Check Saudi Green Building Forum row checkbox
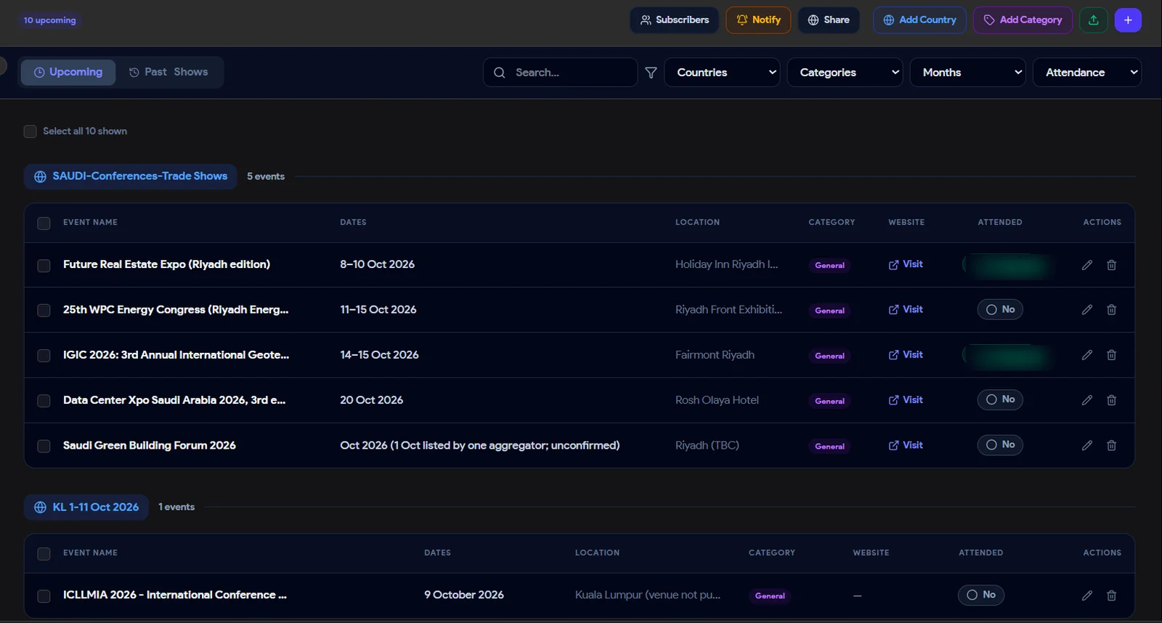1162x623 pixels. tap(44, 446)
